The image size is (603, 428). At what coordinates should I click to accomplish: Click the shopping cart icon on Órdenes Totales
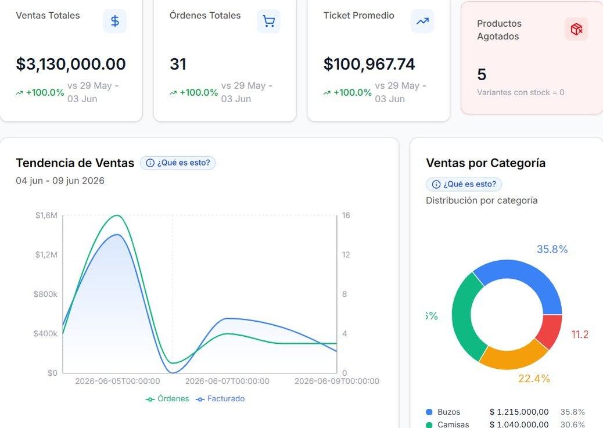(268, 21)
